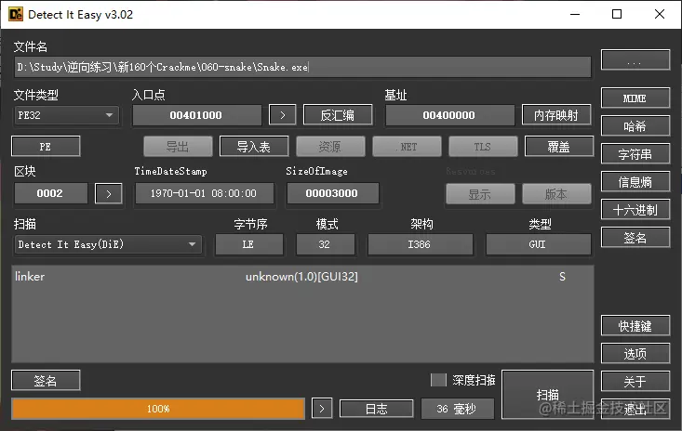Click the 36 毫秒 scan time field
Viewport: 682px width, 431px height.
pos(457,409)
